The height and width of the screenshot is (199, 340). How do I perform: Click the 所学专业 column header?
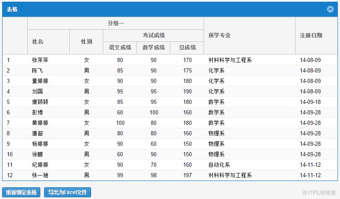tap(250, 36)
